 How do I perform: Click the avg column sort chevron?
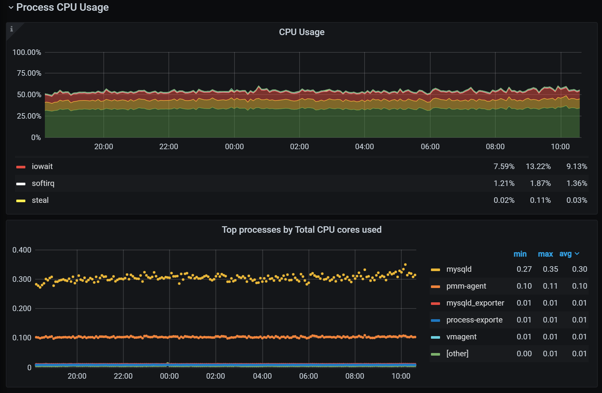(x=577, y=254)
